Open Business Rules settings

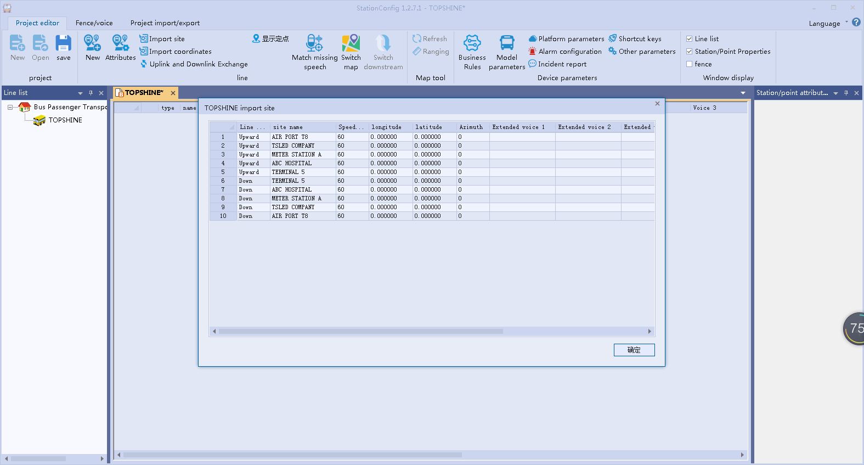472,43
